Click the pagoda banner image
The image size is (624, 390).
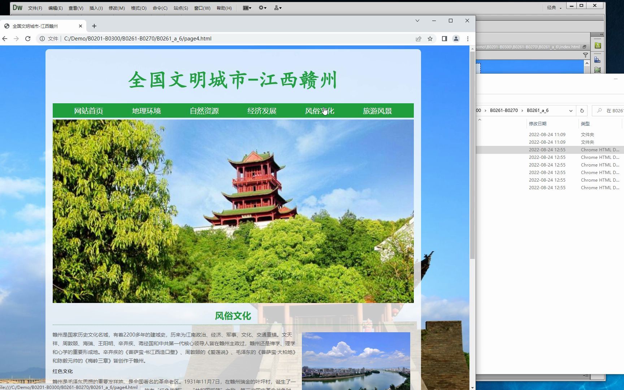pos(233,211)
